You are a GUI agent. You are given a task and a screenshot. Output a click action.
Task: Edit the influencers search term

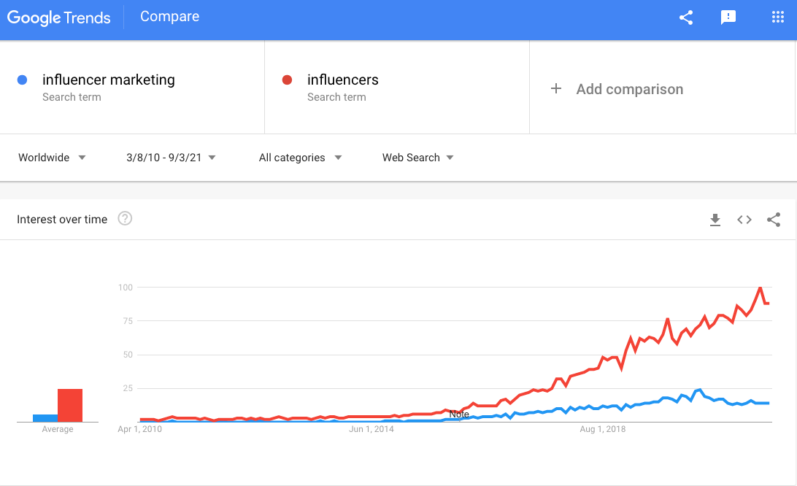coord(342,80)
